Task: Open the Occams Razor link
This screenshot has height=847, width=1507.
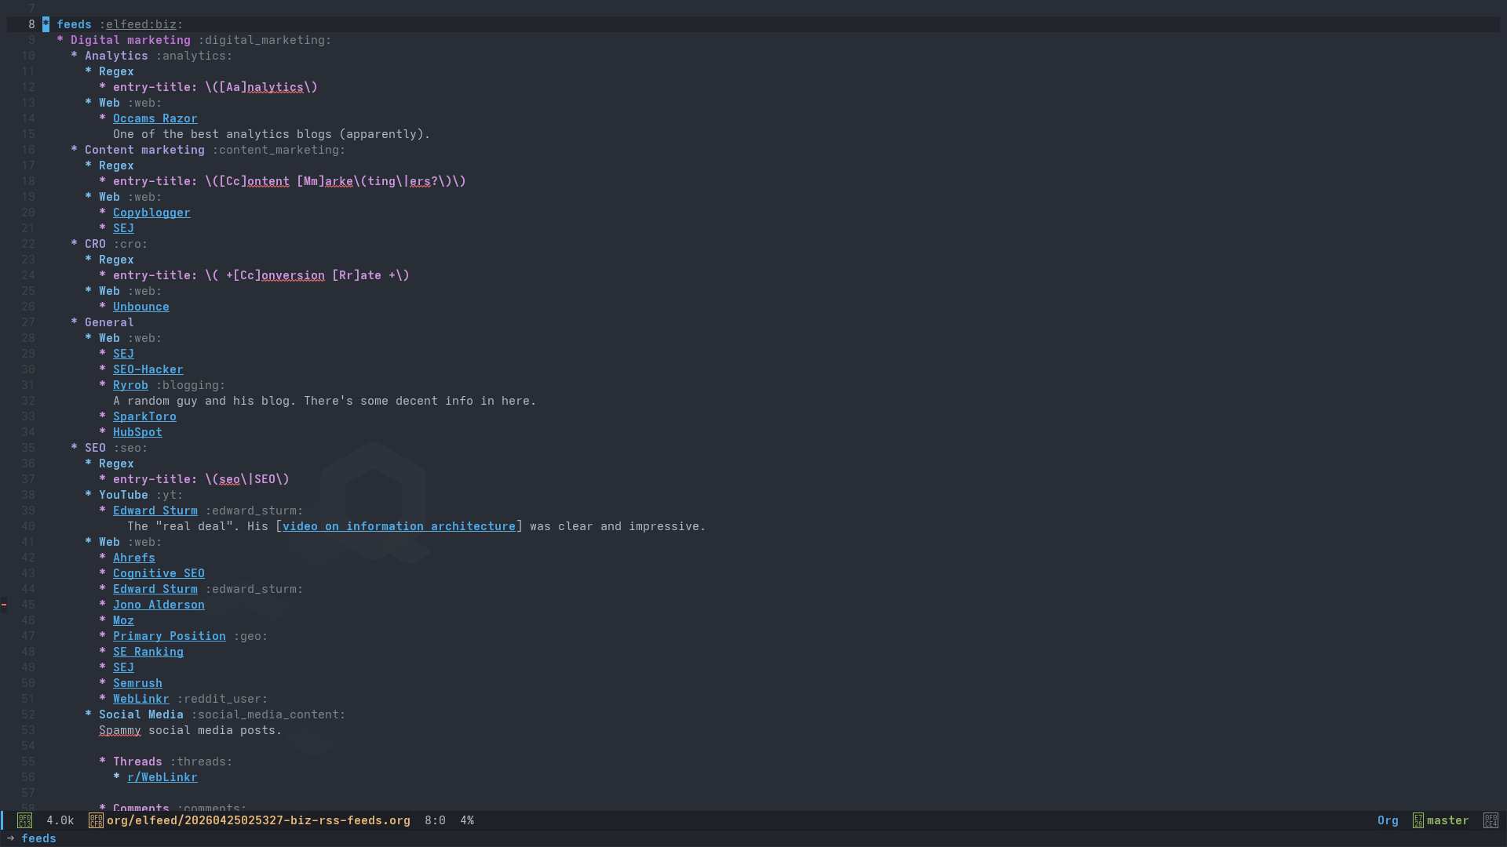Action: click(155, 118)
